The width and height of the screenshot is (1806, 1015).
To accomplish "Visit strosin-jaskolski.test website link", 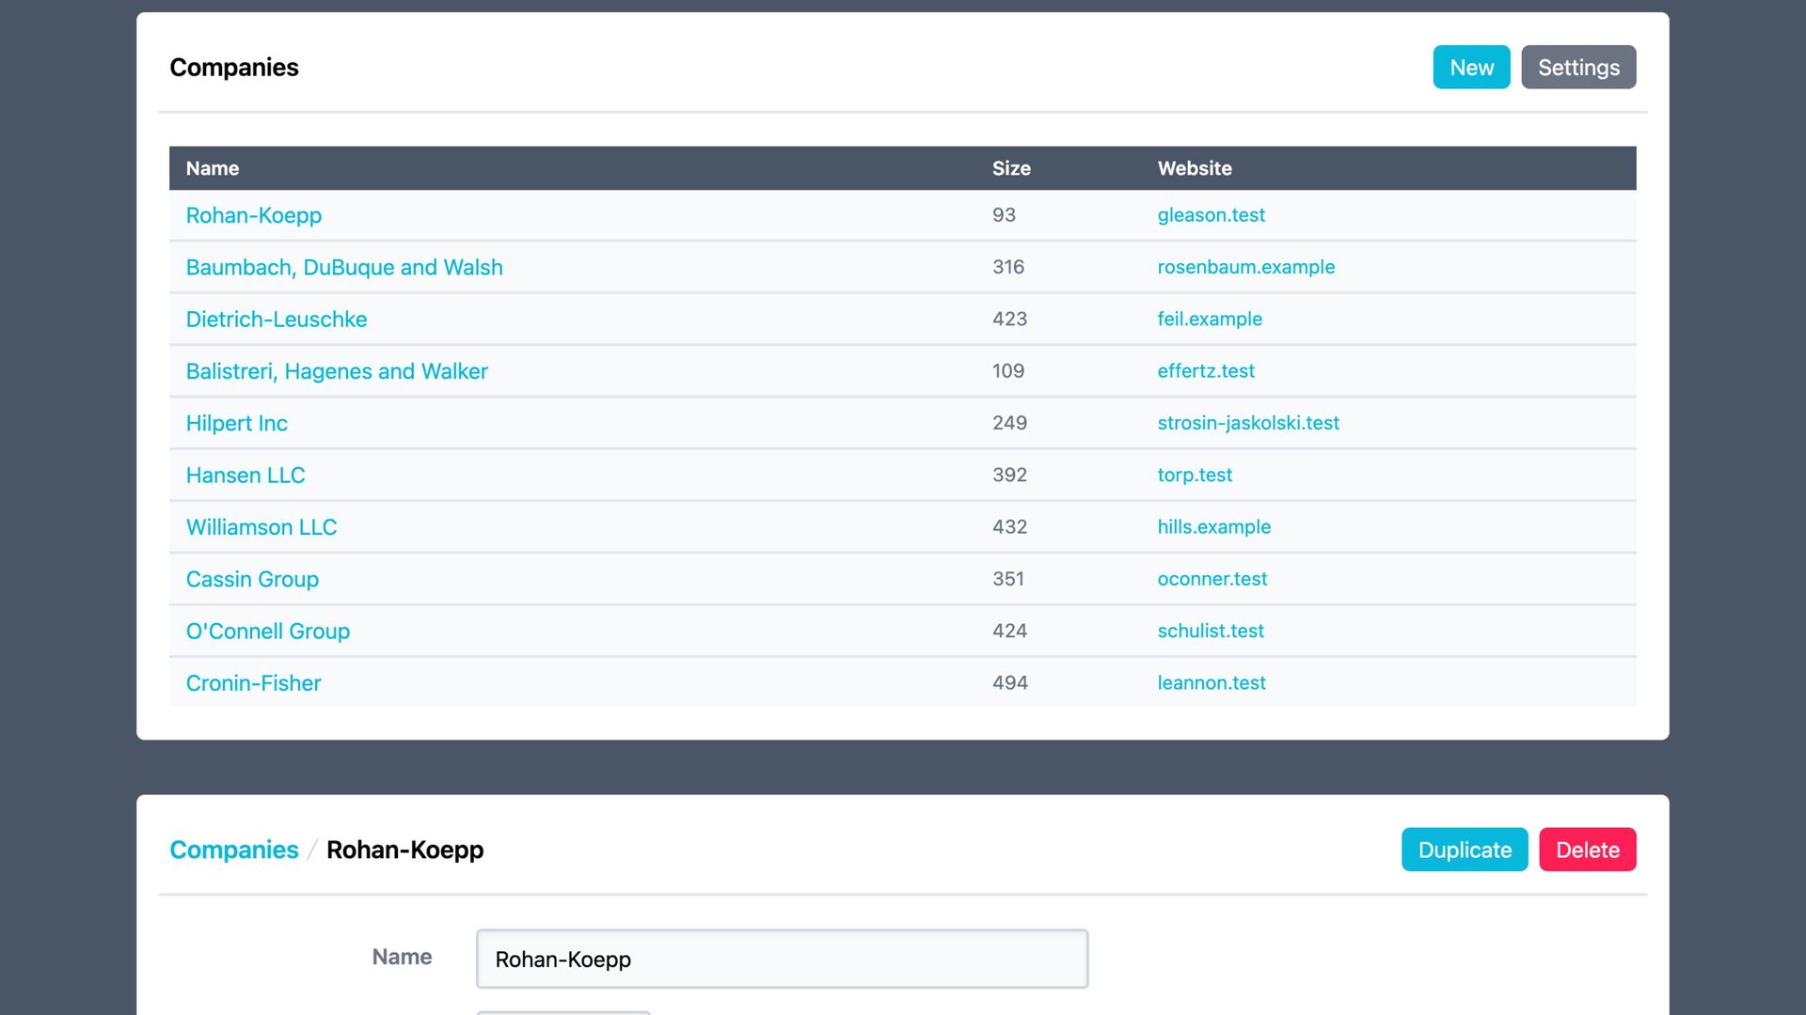I will coord(1248,423).
